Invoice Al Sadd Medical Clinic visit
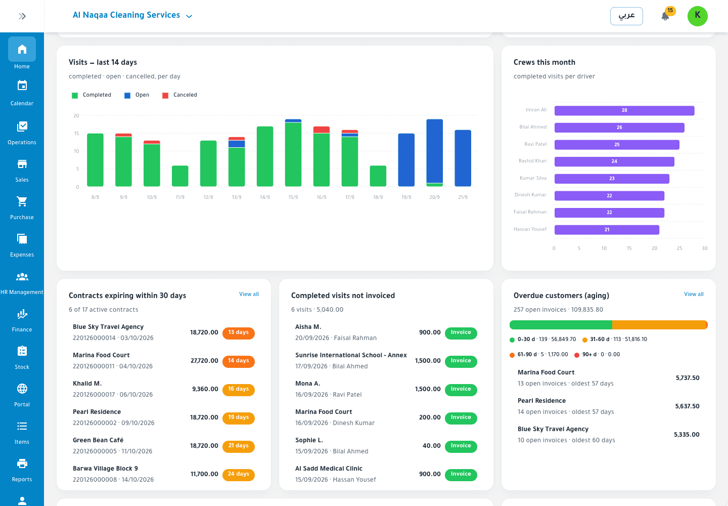The width and height of the screenshot is (728, 506). click(x=461, y=475)
